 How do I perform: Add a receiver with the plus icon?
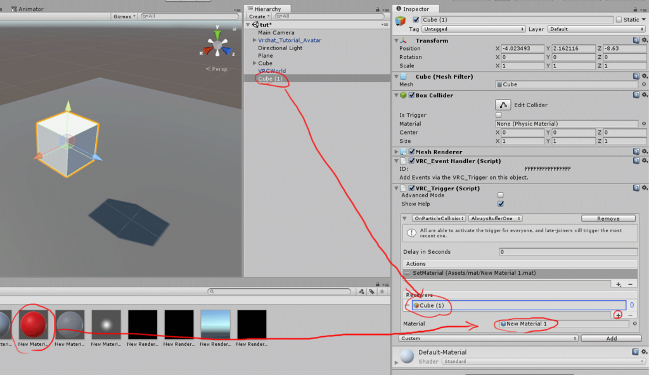click(618, 315)
